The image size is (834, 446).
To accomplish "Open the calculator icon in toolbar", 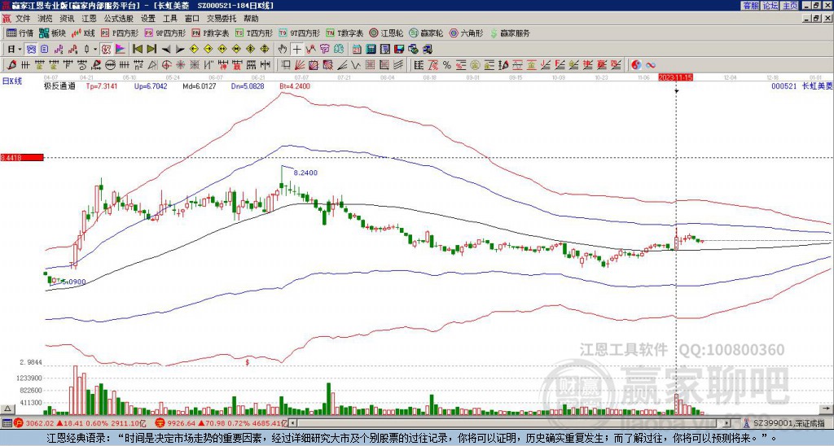I will click(371, 49).
